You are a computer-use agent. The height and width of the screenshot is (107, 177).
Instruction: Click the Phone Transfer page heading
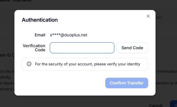point(16,1)
